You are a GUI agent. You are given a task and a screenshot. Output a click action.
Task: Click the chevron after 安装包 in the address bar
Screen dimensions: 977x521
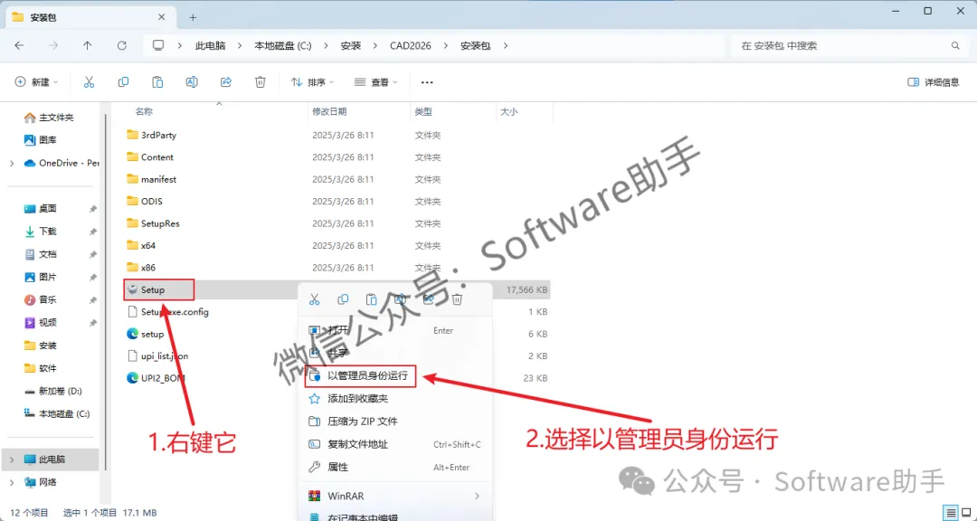click(506, 45)
